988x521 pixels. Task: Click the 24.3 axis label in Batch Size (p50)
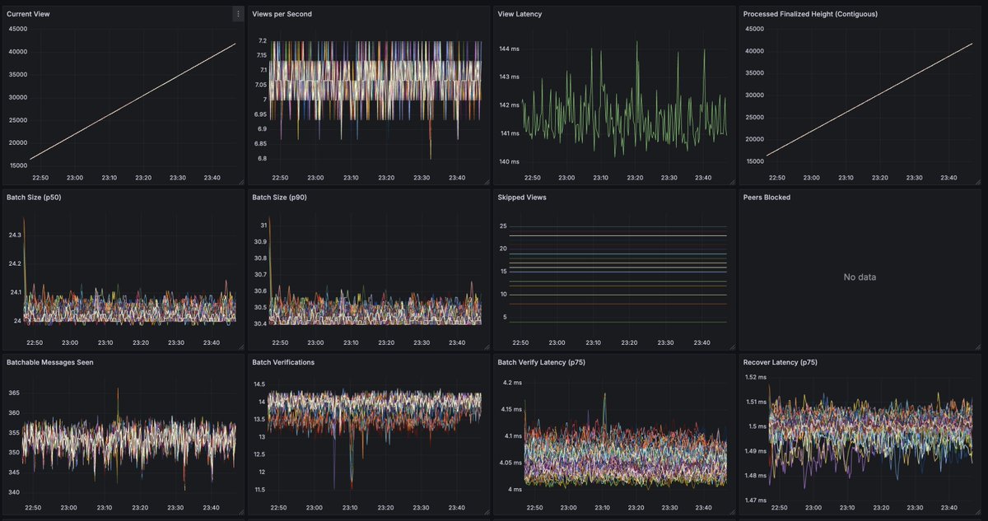pyautogui.click(x=15, y=235)
